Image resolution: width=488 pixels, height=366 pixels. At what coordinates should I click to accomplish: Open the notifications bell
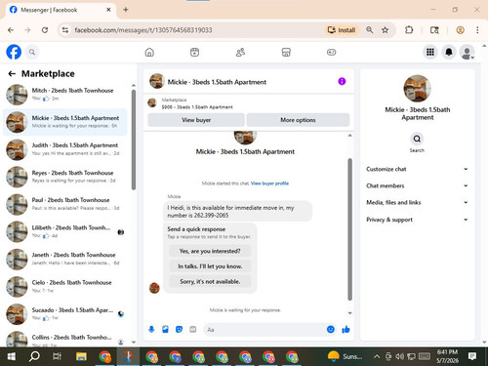click(449, 52)
